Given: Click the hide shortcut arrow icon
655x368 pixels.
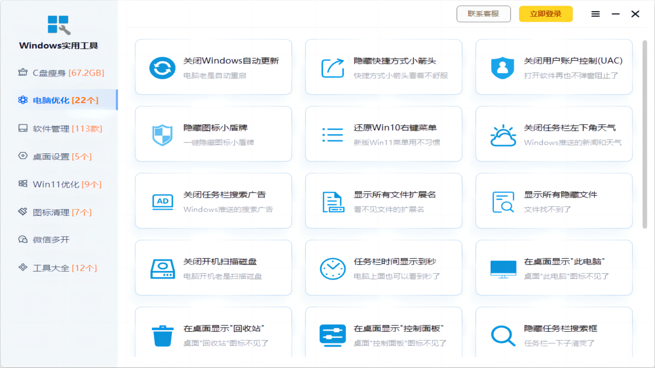Looking at the screenshot, I should click(333, 68).
